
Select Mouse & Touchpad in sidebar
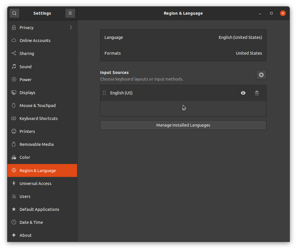37,106
